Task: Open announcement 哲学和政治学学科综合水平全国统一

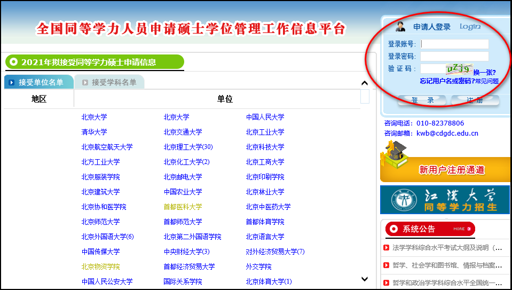Action: click(447, 283)
